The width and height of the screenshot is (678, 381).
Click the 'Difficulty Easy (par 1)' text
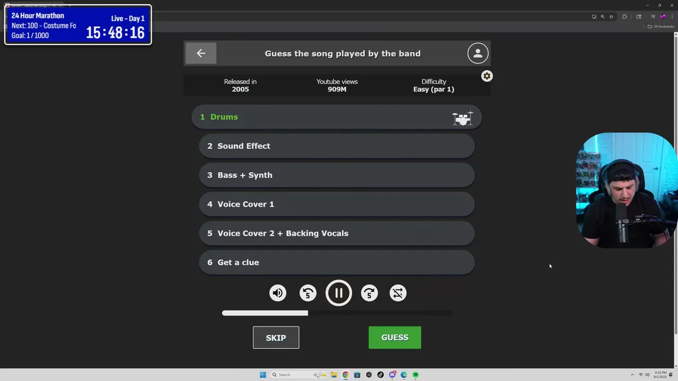tap(434, 85)
